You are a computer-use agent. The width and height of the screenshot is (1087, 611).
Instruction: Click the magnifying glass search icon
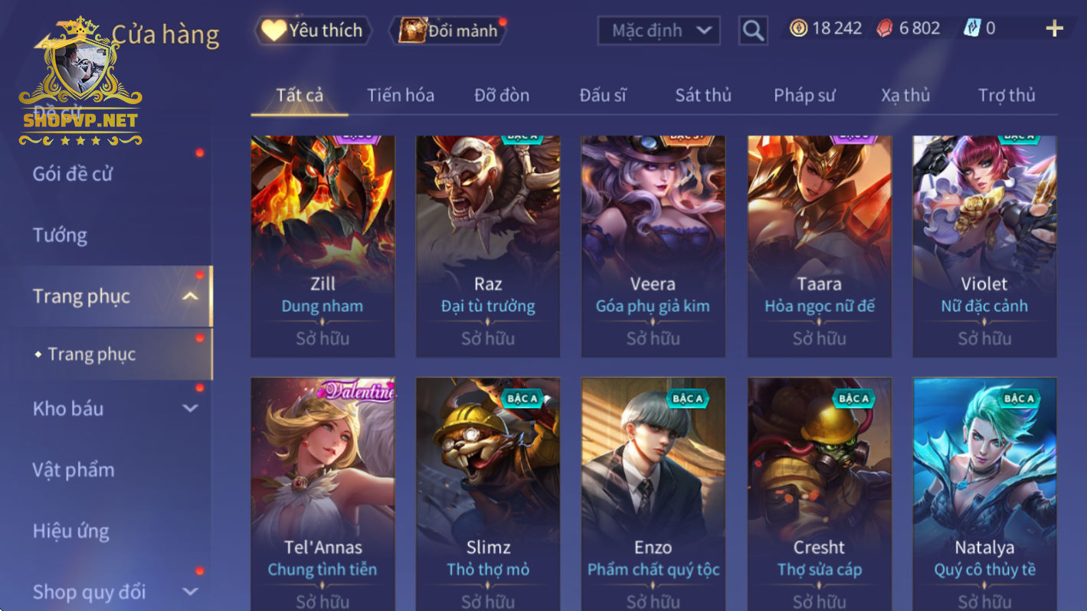point(753,31)
